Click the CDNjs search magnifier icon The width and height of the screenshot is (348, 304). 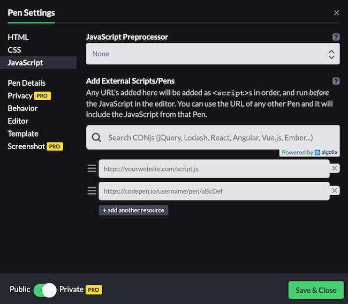click(96, 138)
